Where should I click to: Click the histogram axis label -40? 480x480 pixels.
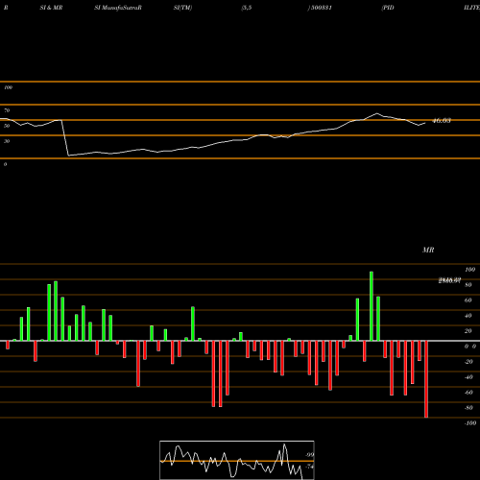(x=468, y=377)
